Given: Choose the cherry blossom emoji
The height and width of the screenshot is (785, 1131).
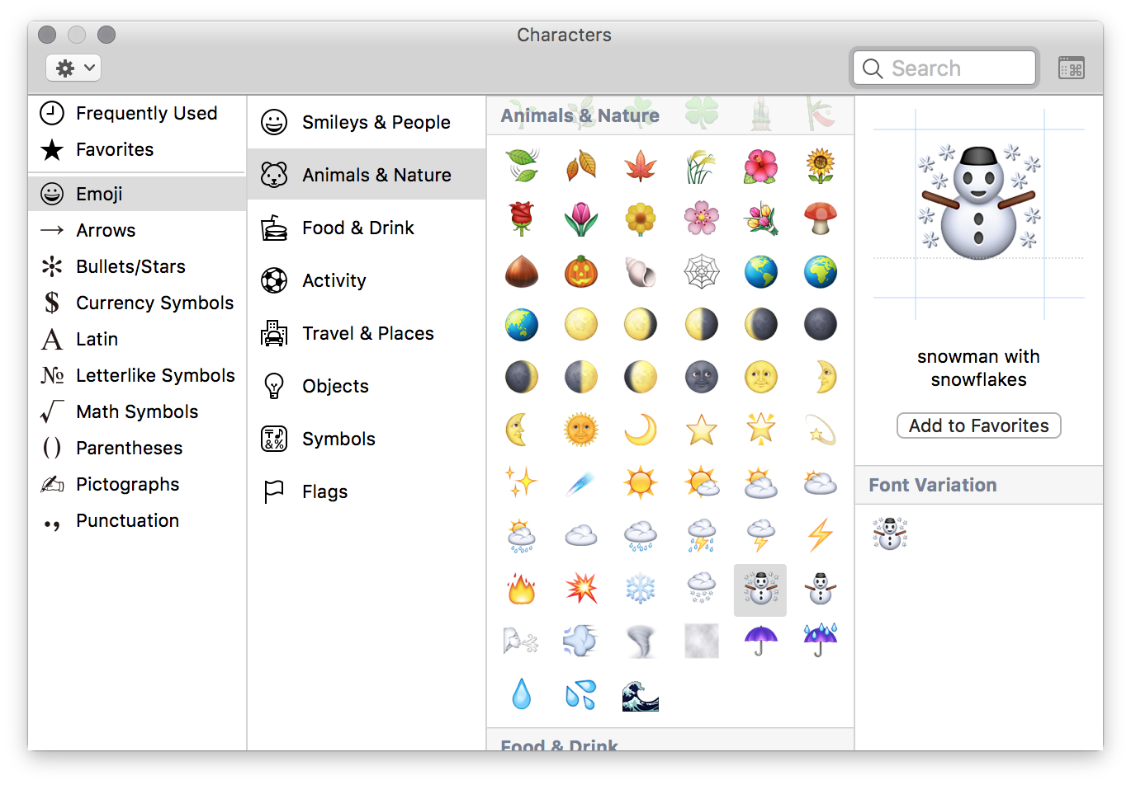Looking at the screenshot, I should click(701, 219).
